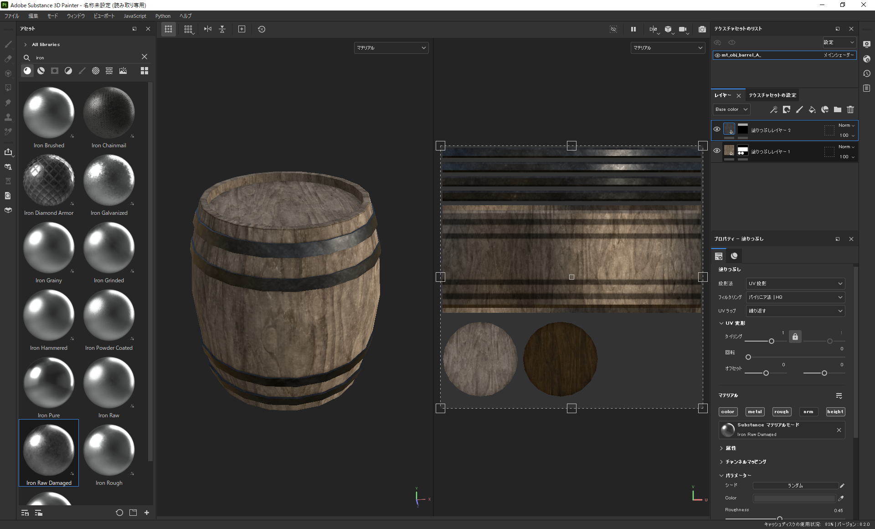Open the ファイル menu
The height and width of the screenshot is (529, 875).
point(12,16)
